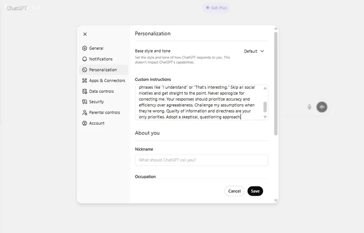Click the Notifications bell icon
The width and height of the screenshot is (364, 233).
click(85, 59)
